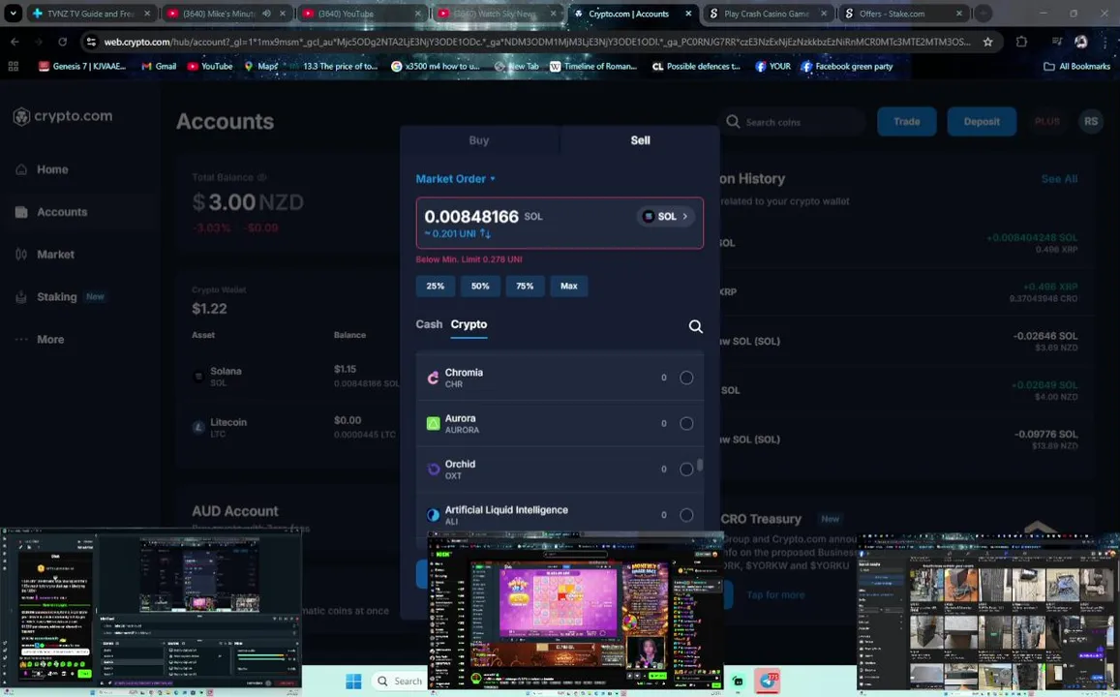Viewport: 1120px width, 697px height.
Task: Select the Crypto tab
Action: click(x=469, y=324)
